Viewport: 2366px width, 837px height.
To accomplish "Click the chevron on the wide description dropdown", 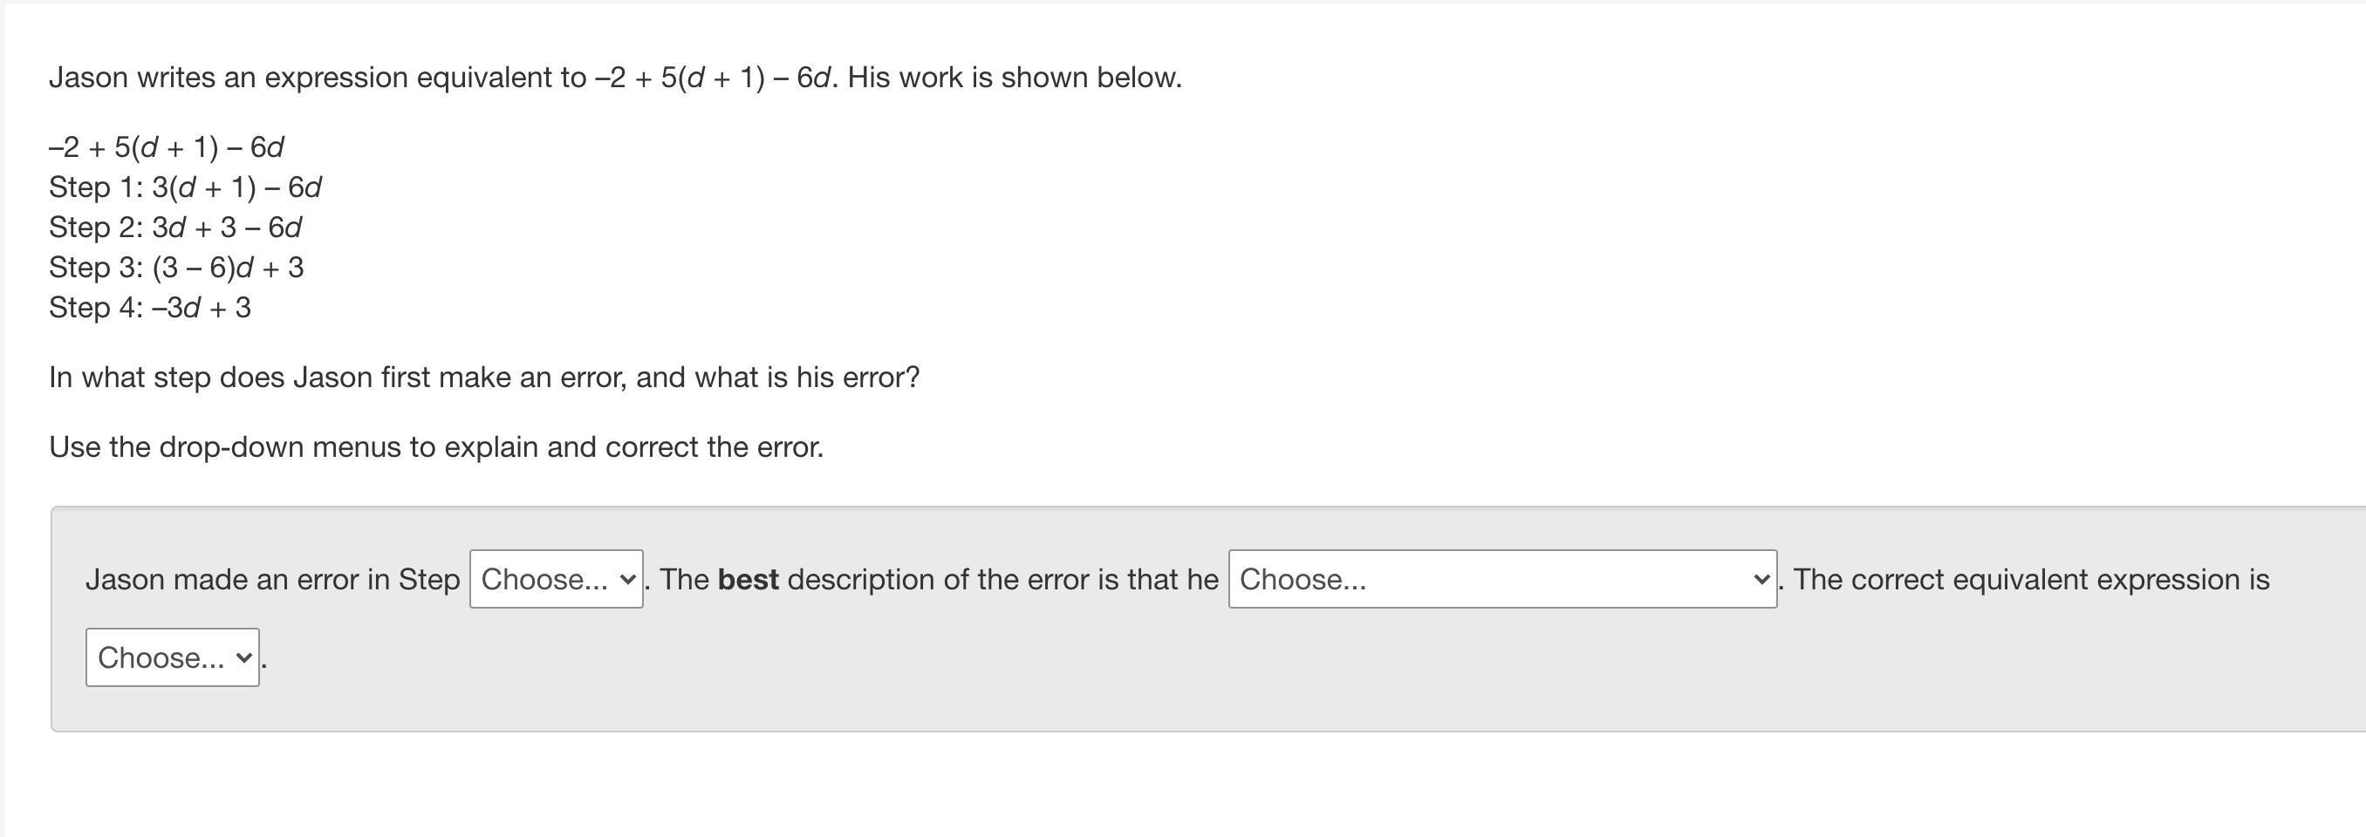I will pos(1761,579).
